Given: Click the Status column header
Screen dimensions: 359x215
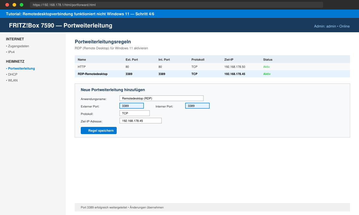Looking at the screenshot, I should 268,59.
